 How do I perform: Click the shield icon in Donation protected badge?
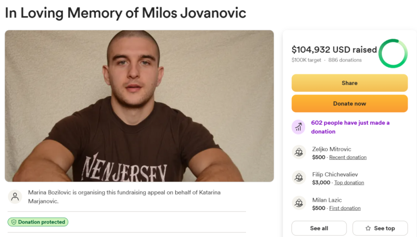13,222
